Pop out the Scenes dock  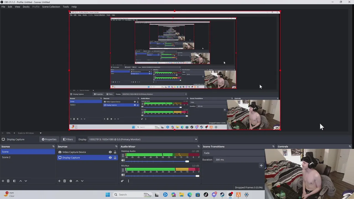point(53,146)
